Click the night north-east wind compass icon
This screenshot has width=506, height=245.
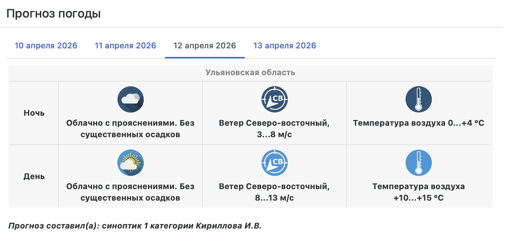click(275, 100)
